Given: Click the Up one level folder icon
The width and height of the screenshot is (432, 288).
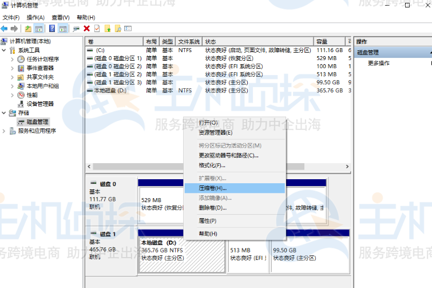Looking at the screenshot, I should click(x=29, y=28).
